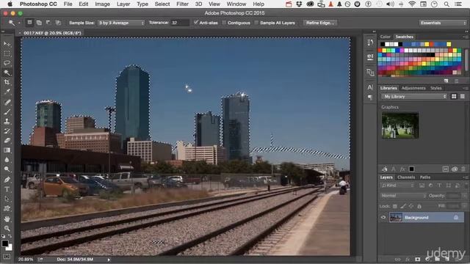Screen dimensions: 470x264
Task: Click the Libraries add graphic button
Action: (x=384, y=169)
